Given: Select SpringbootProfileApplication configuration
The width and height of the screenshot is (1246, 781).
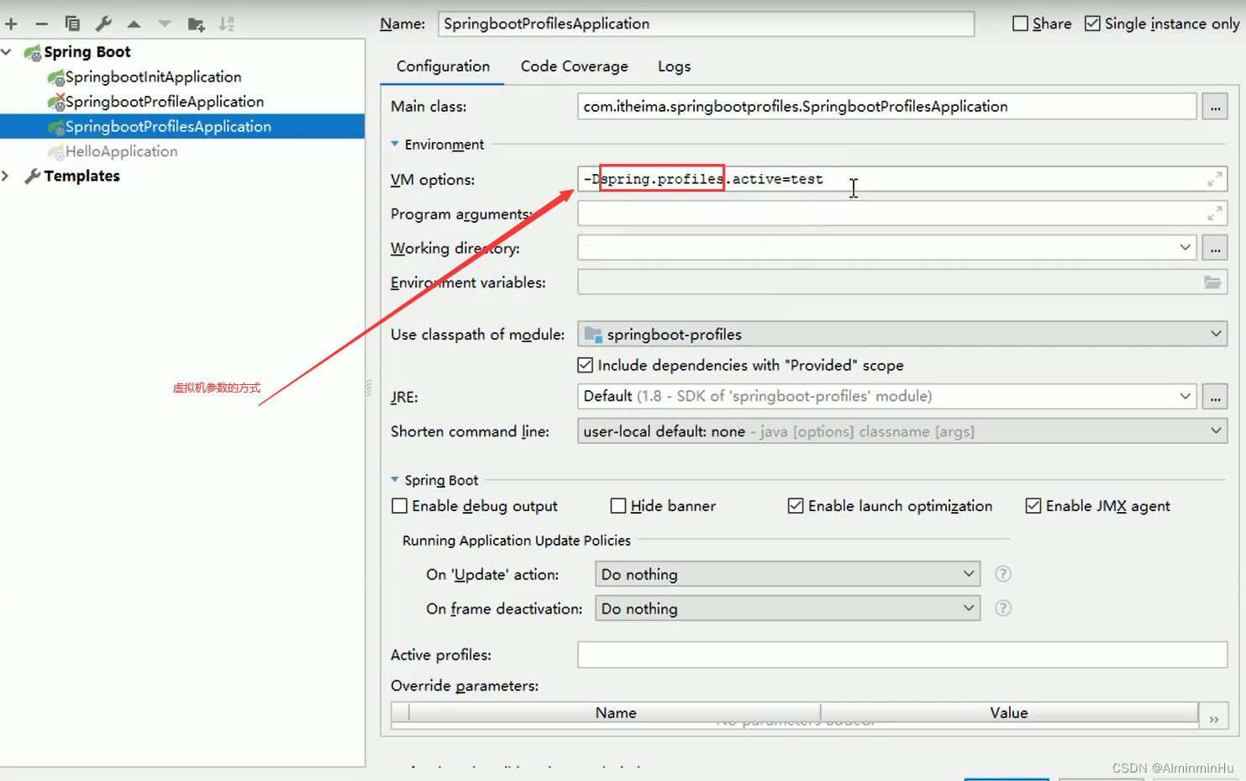Looking at the screenshot, I should tap(164, 102).
